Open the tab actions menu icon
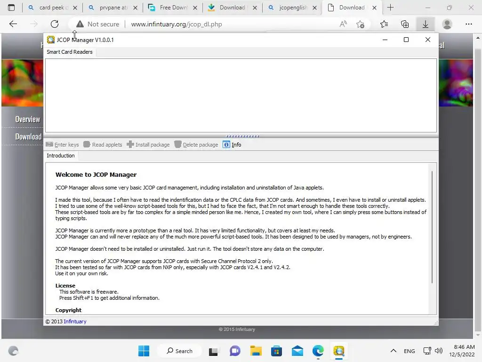Image resolution: width=482 pixels, height=362 pixels. point(11,8)
